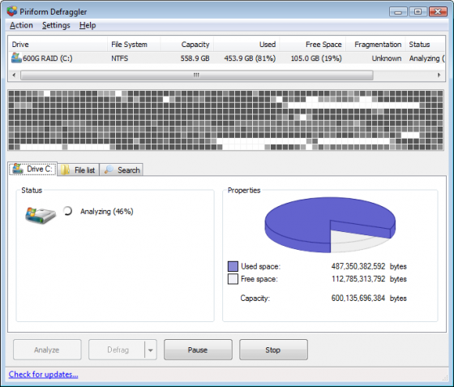This screenshot has height=387, width=454.
Task: Click the Used space color swatch
Action: point(233,266)
